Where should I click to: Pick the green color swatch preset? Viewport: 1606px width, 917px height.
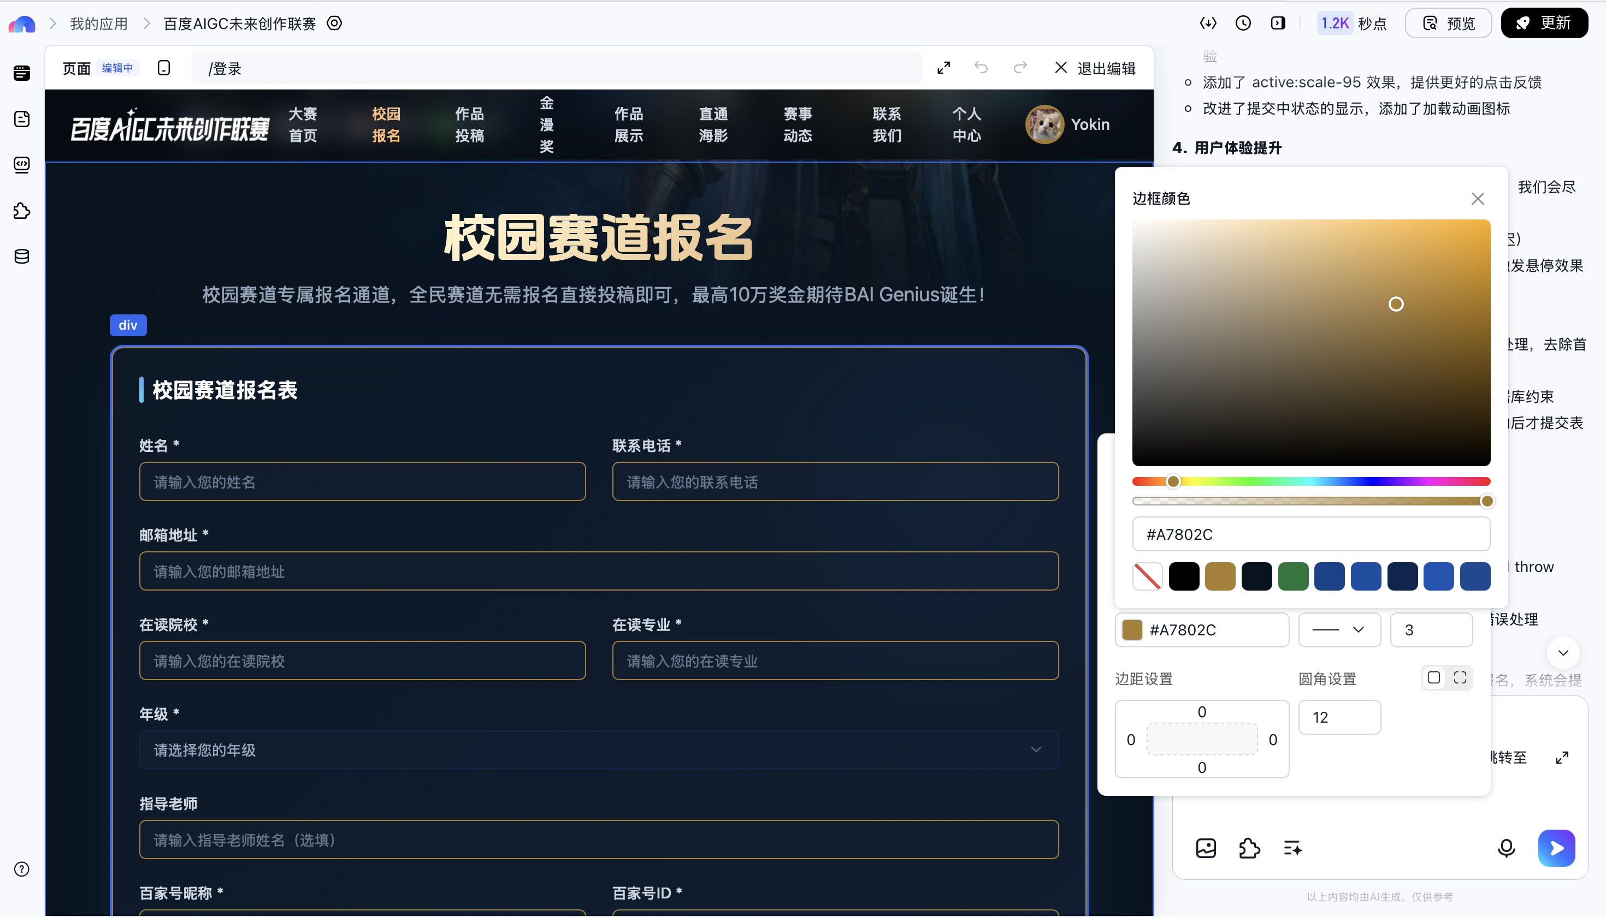[1294, 576]
